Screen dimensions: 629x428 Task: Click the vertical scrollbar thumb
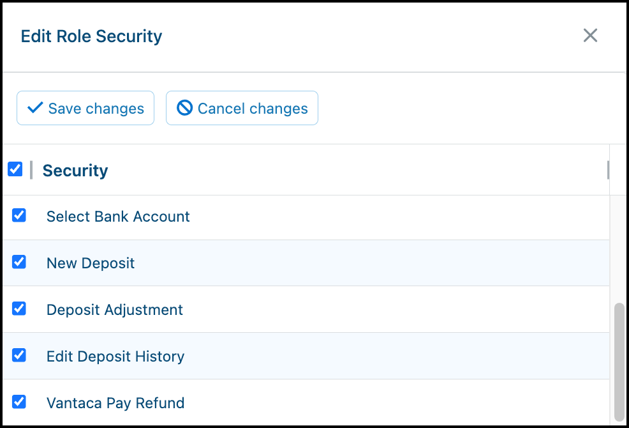(619, 362)
